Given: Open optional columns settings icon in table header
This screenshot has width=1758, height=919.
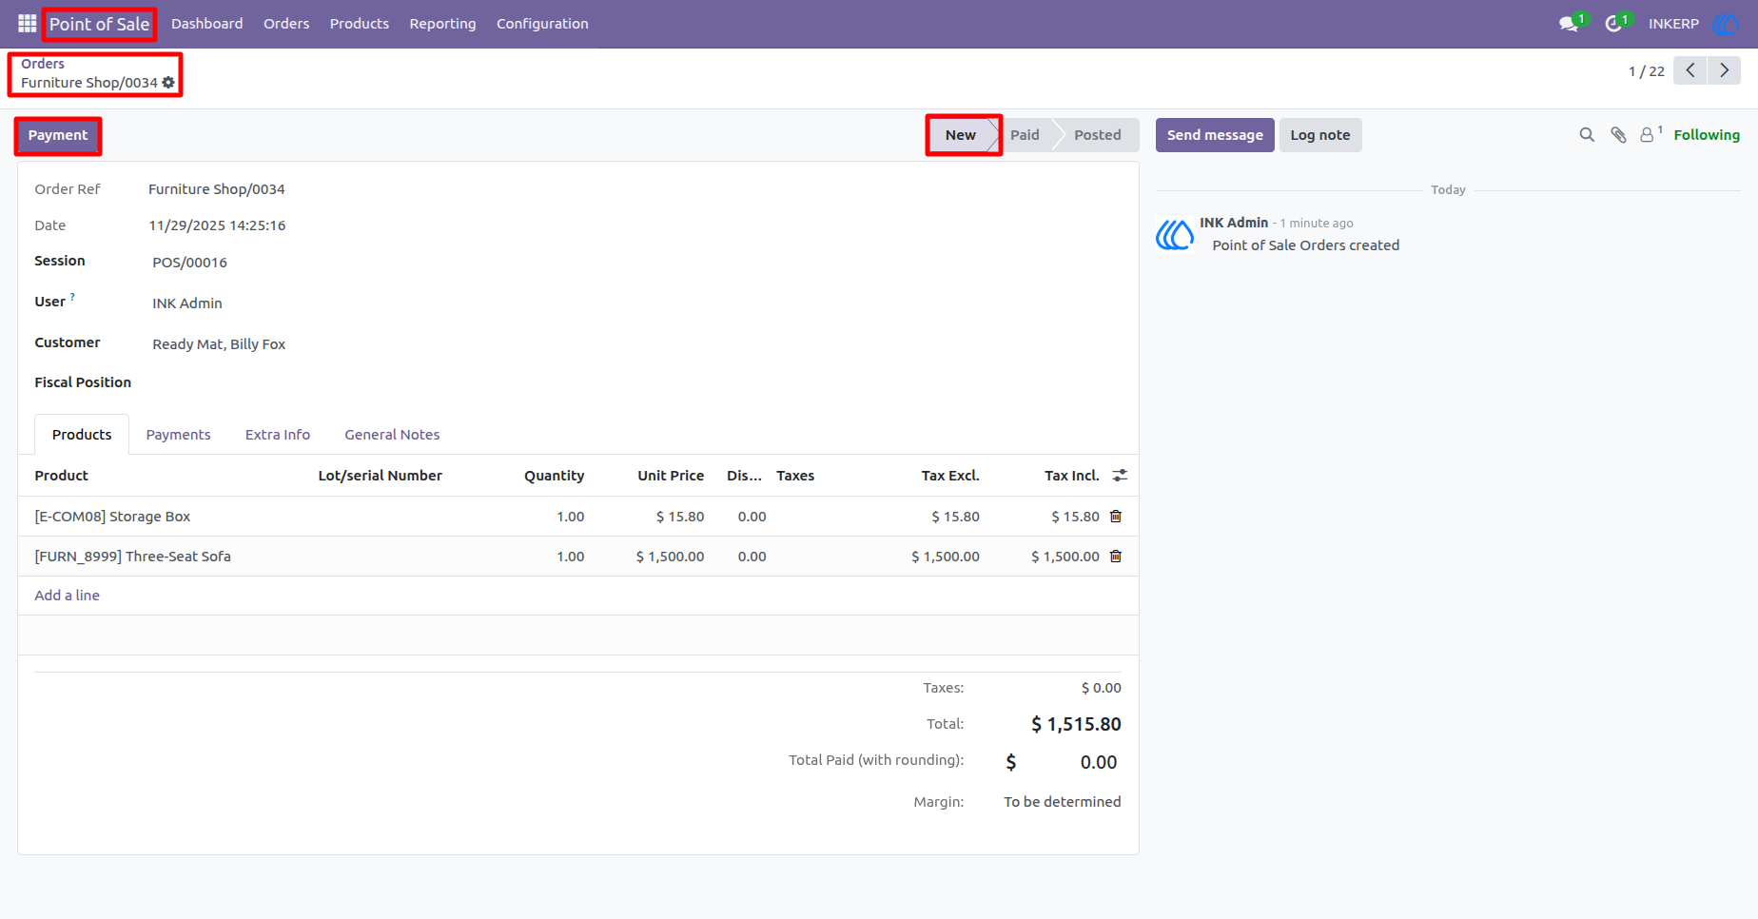Looking at the screenshot, I should point(1120,475).
